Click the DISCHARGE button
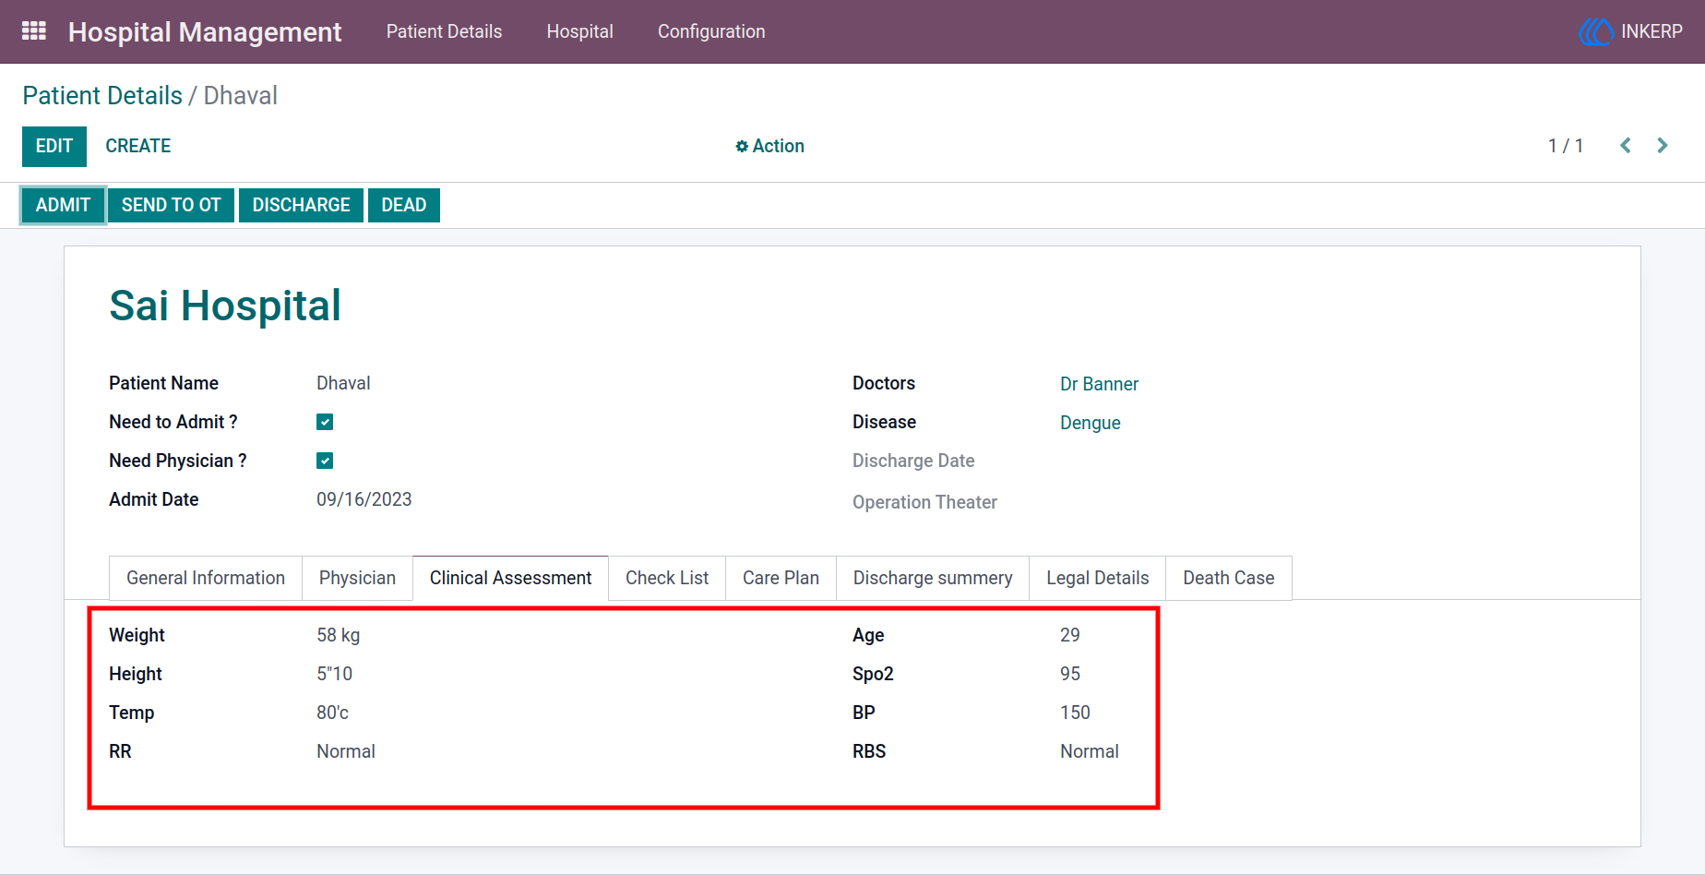 302,205
